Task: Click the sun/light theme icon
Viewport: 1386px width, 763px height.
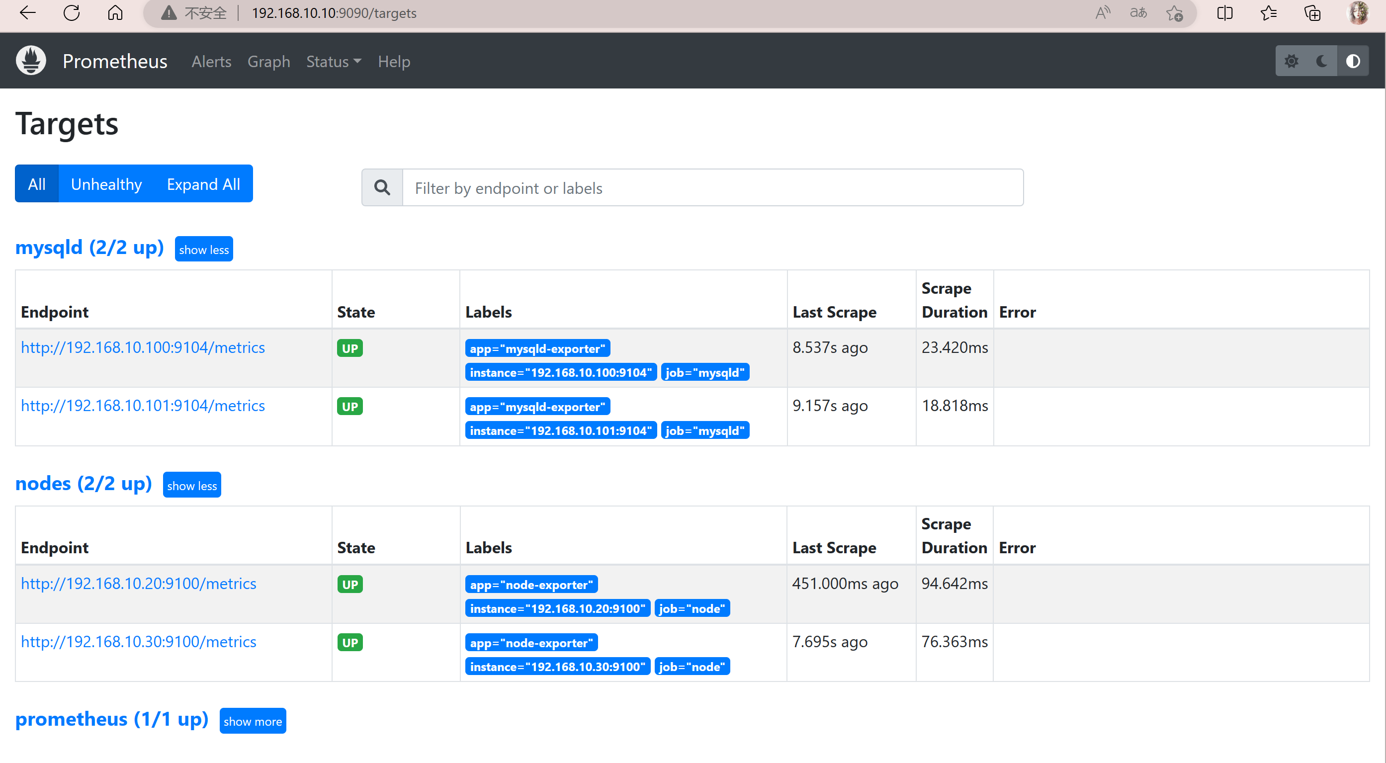Action: point(1292,62)
